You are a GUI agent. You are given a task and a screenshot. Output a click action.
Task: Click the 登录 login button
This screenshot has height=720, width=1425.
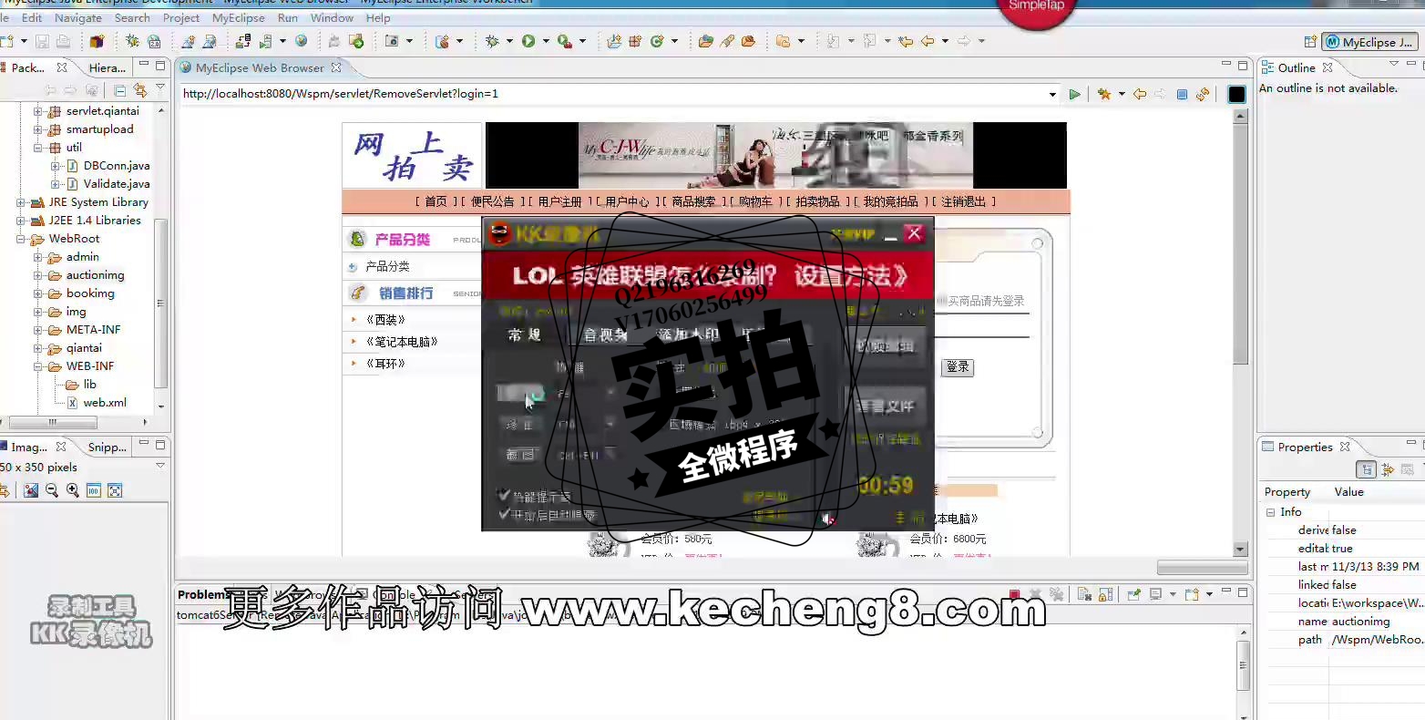(x=958, y=367)
